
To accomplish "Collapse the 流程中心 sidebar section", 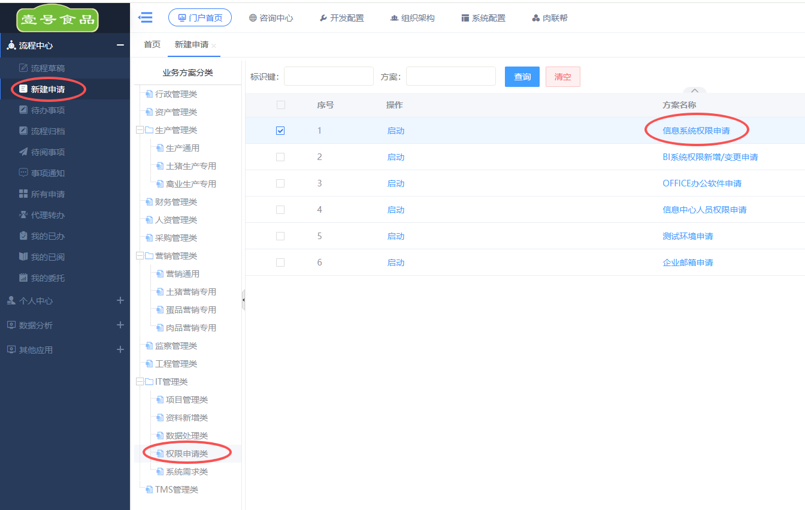I will click(120, 46).
